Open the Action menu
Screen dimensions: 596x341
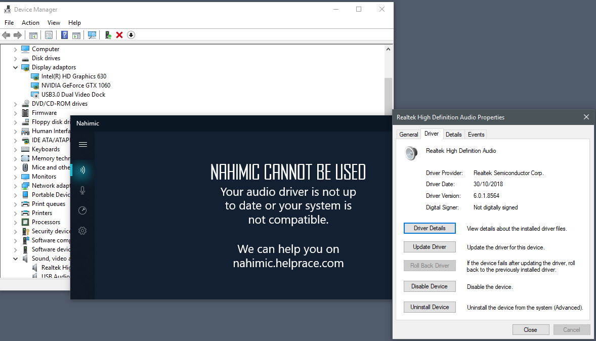[30, 23]
